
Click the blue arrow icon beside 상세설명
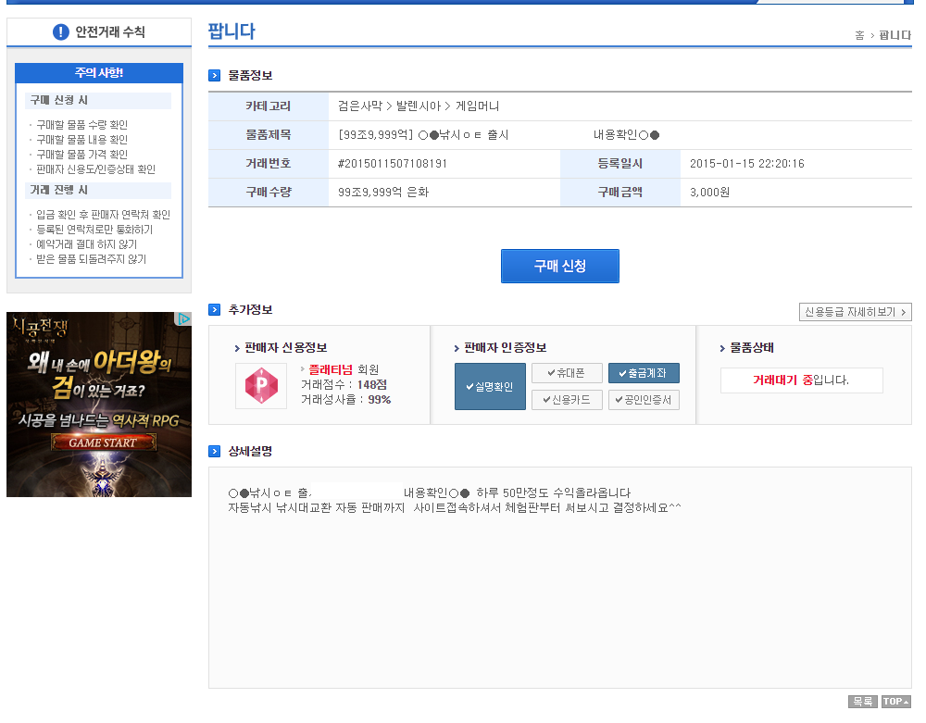(215, 452)
